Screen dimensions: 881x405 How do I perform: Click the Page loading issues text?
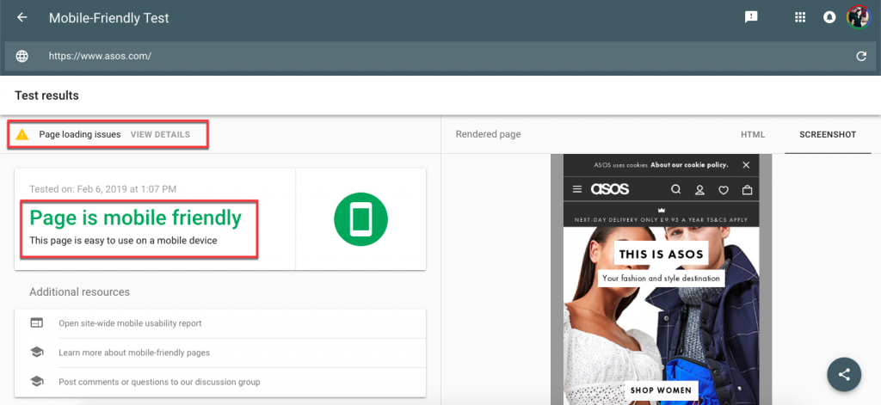80,135
